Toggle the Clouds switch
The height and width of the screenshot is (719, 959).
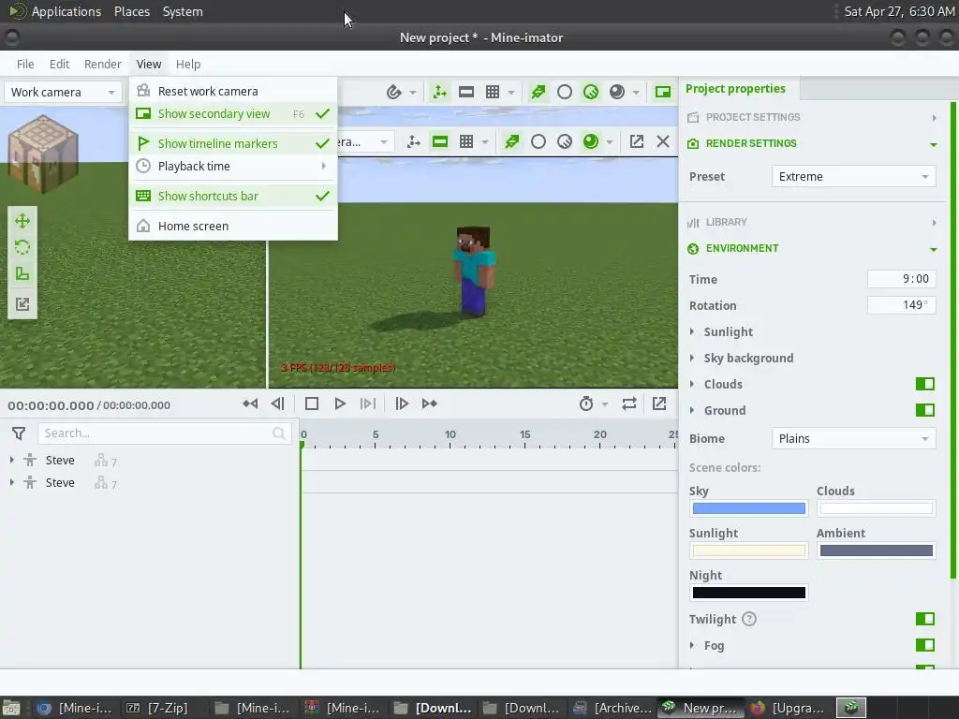924,384
